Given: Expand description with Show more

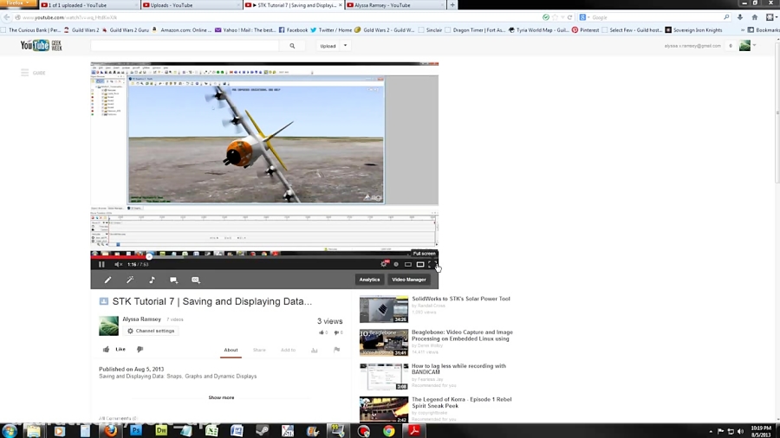Looking at the screenshot, I should 221,397.
